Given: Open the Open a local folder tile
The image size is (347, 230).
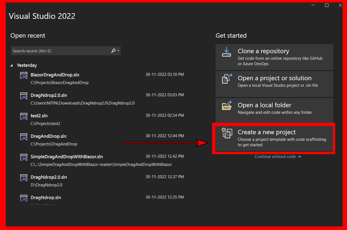Looking at the screenshot, I should point(274,110).
